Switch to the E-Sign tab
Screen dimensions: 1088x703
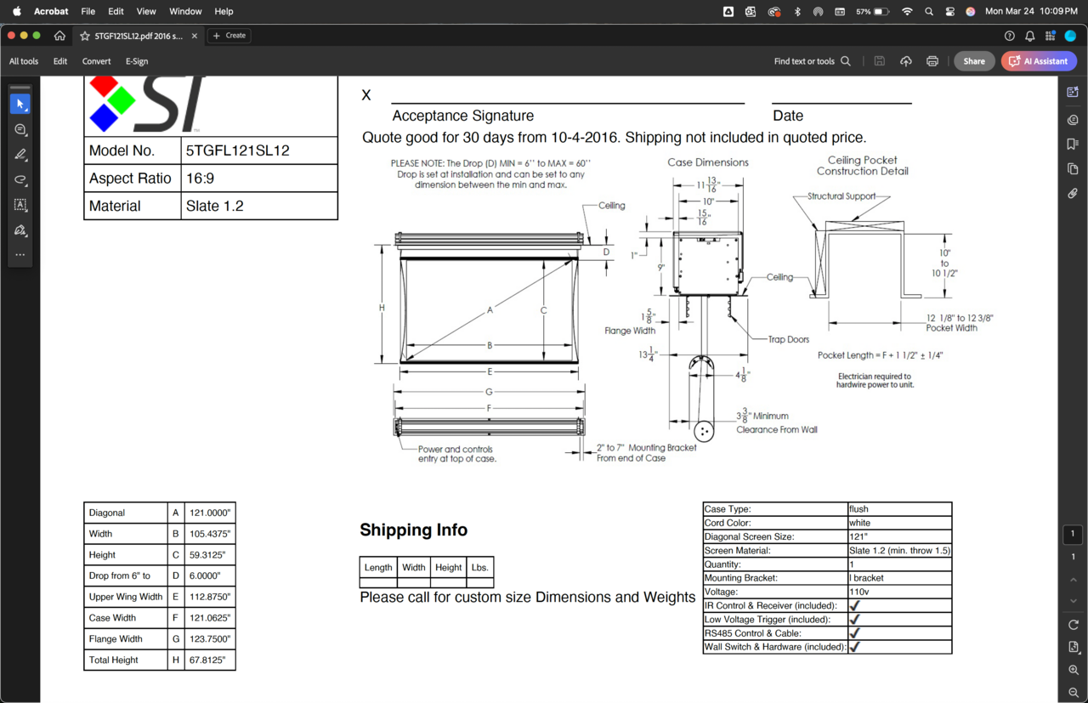point(137,61)
